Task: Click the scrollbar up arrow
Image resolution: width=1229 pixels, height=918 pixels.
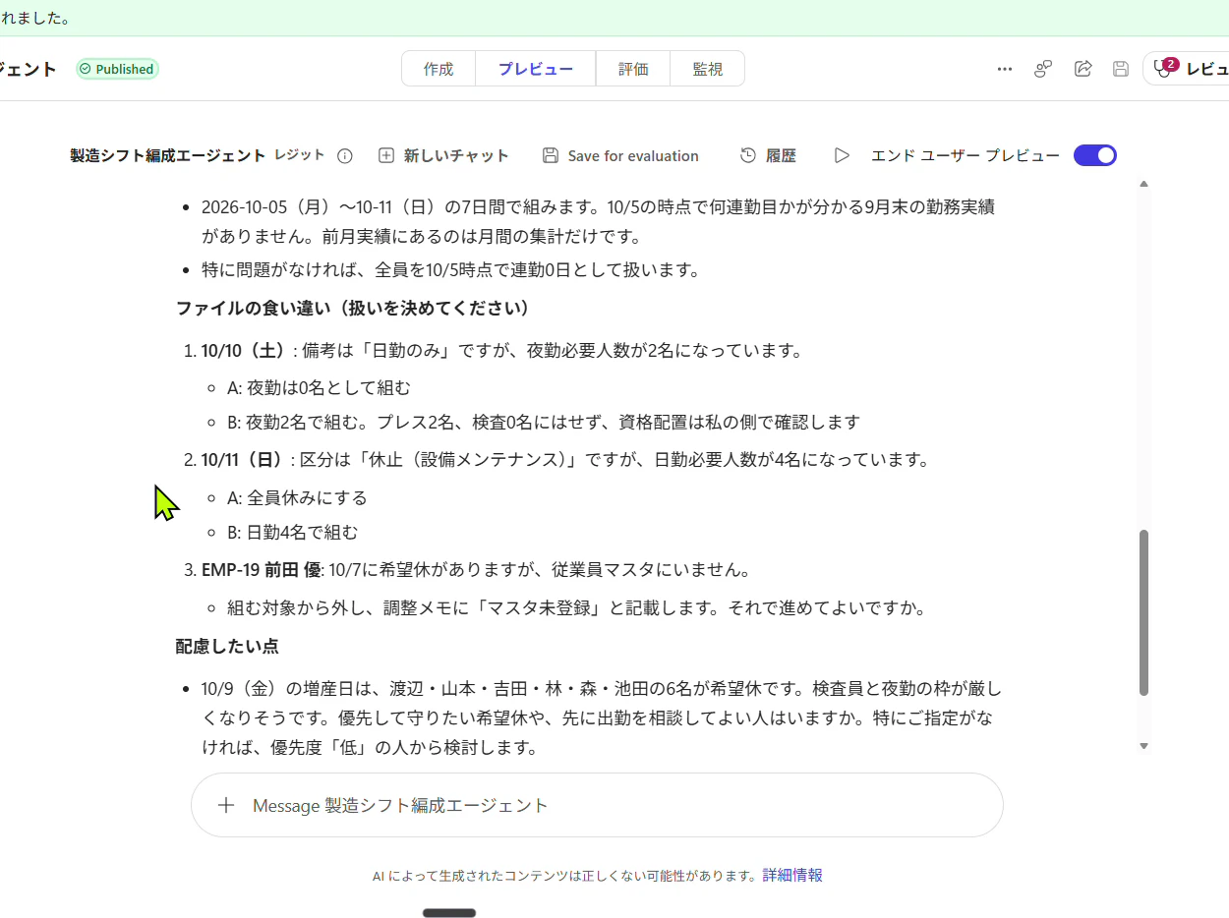Action: [1143, 184]
